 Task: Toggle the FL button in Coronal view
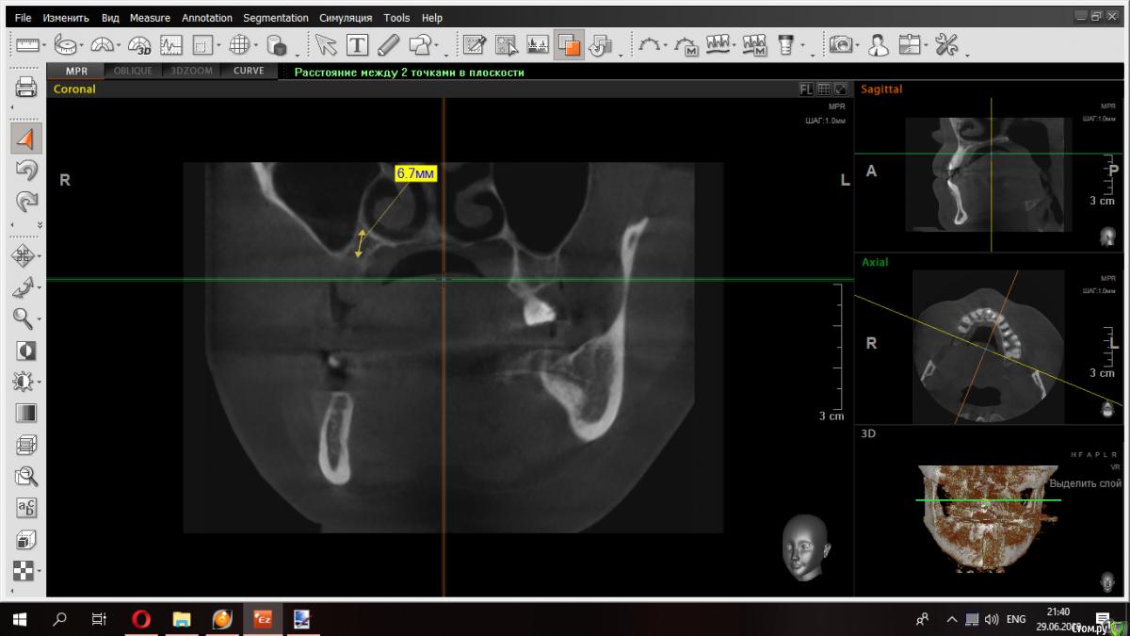pyautogui.click(x=806, y=90)
